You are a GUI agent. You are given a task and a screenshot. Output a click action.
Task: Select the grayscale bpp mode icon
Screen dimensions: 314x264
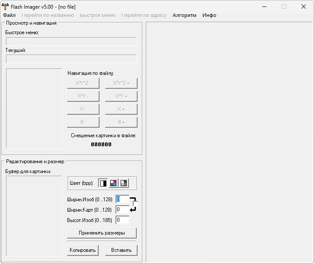124,183
